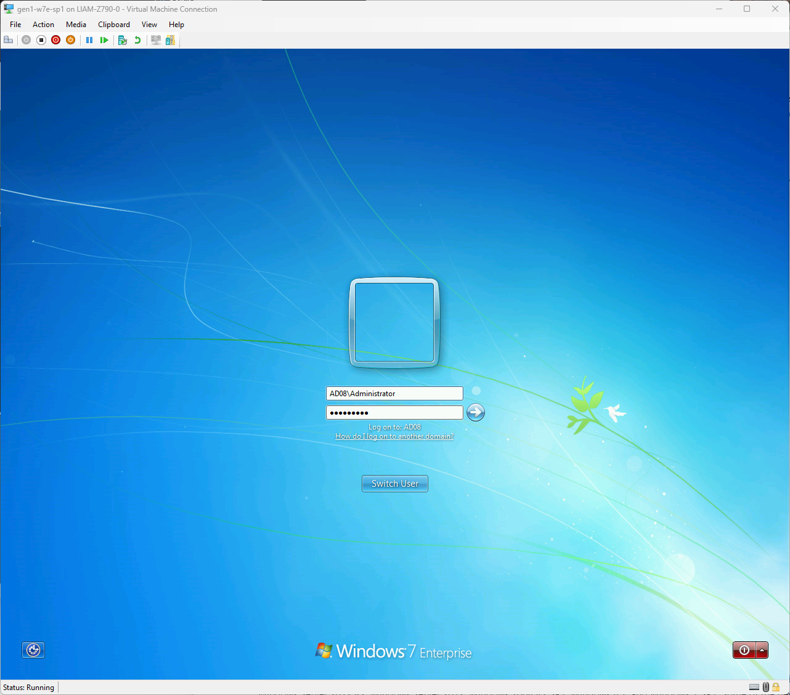Click the Share/zip toolbar icon
Viewport: 790px width, 695px height.
tap(170, 40)
